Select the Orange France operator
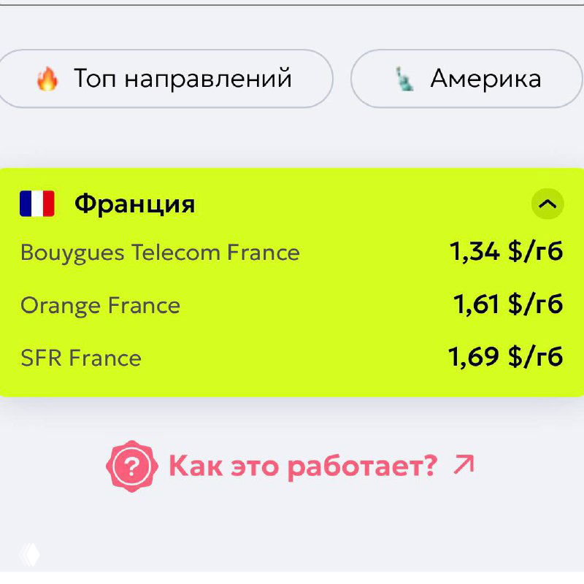 click(x=100, y=305)
